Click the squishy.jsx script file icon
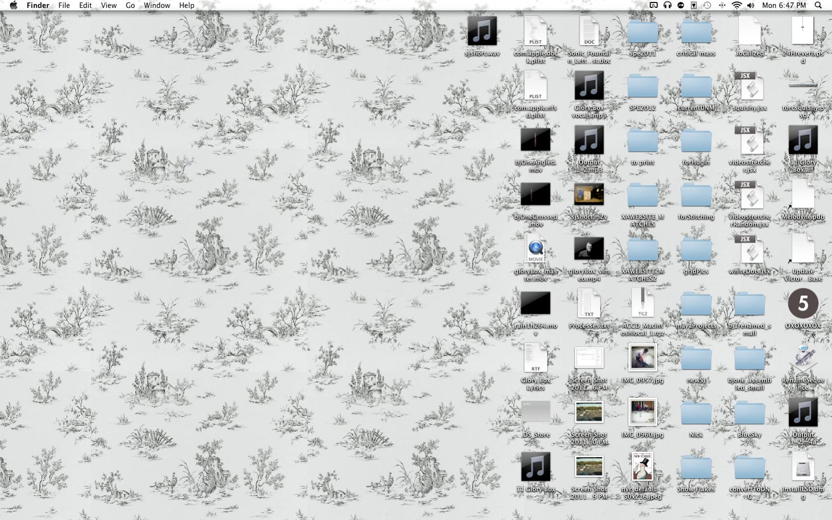 [749, 85]
